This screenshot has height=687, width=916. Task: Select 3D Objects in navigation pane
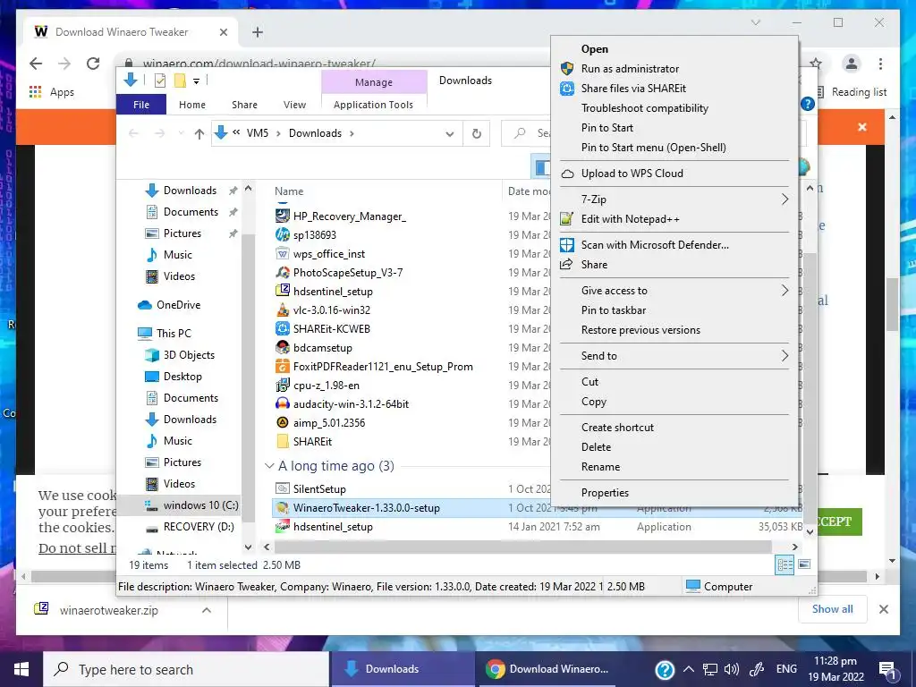click(189, 355)
